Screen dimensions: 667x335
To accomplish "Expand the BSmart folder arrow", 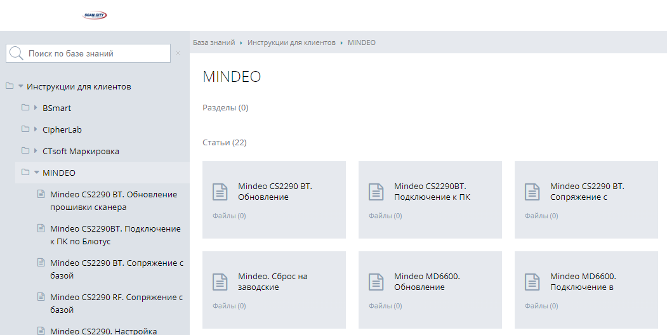I will 36,108.
